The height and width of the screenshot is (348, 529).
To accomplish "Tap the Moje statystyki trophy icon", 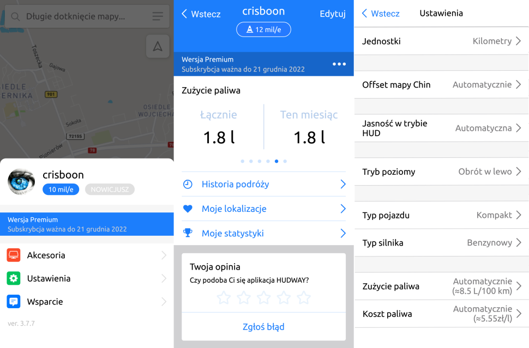I will [x=188, y=233].
